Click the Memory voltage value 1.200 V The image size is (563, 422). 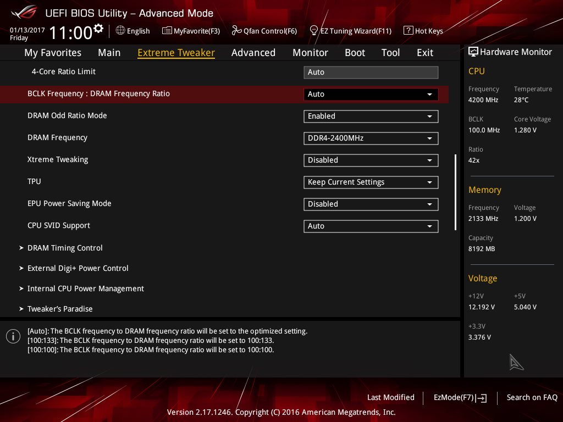coord(525,219)
